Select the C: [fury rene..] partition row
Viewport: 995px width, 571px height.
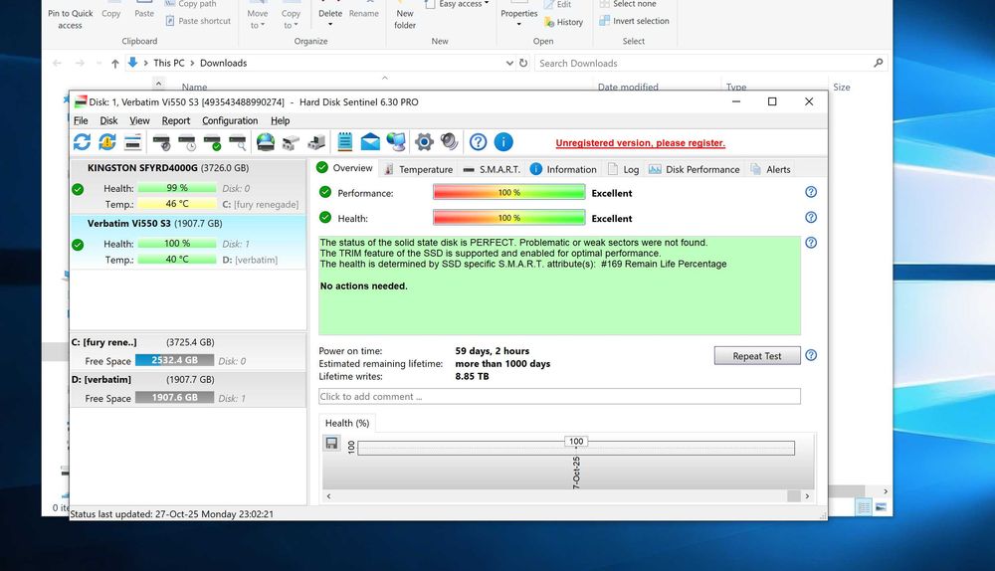[188, 352]
